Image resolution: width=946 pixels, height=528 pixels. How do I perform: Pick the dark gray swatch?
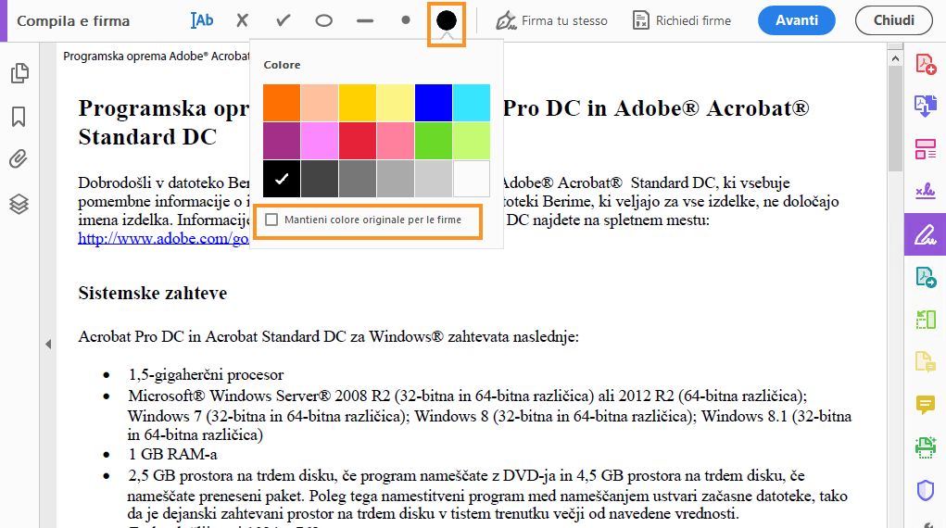[320, 179]
